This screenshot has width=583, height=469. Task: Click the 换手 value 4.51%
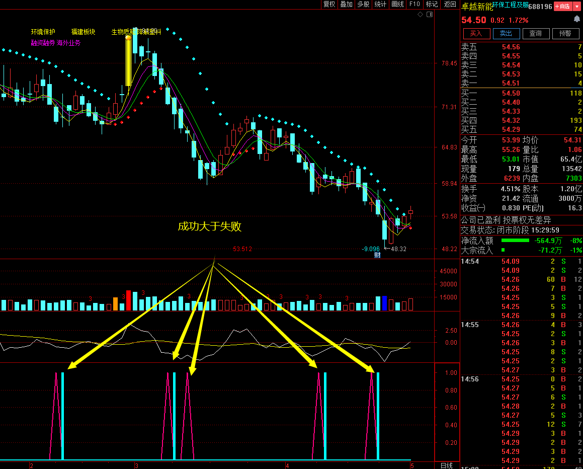point(511,189)
